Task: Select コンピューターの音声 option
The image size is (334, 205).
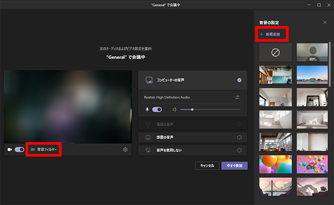Action: tap(193, 80)
